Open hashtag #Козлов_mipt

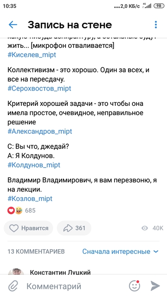pyautogui.click(x=30, y=199)
